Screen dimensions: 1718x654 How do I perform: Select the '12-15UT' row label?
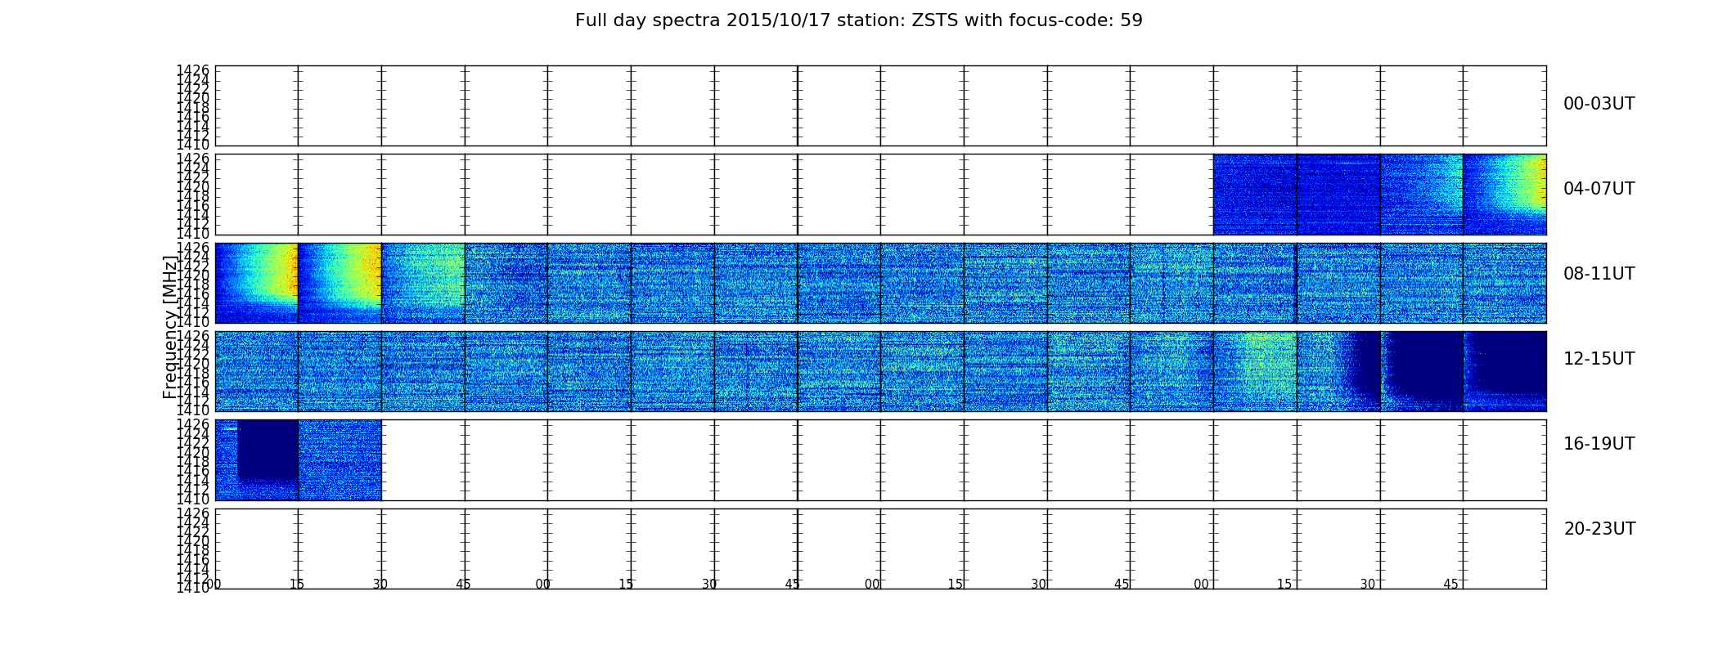tap(1599, 359)
